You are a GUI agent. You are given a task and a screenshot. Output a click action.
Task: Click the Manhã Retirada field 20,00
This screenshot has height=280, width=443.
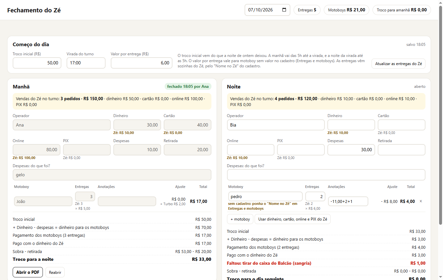pos(187,150)
